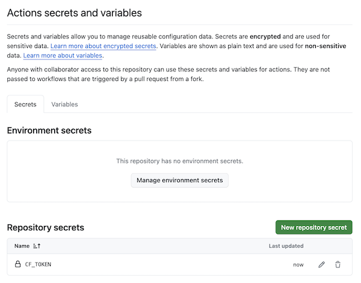
Task: Delete the CF_TOKEN secret with the trash icon
Action: (x=338, y=264)
